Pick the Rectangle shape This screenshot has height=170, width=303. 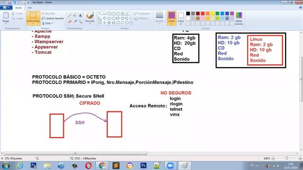pyautogui.click(x=114, y=14)
